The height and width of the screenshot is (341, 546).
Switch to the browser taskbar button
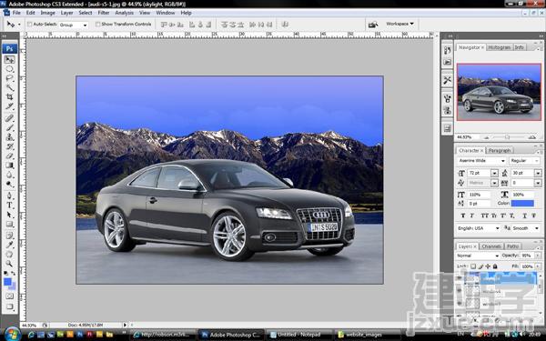163,335
